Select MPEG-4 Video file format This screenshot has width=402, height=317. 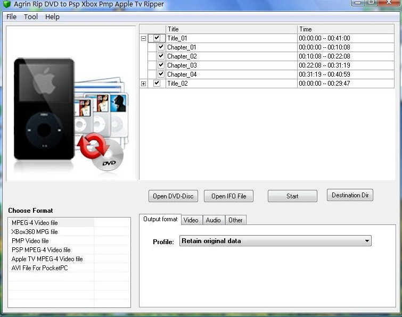click(x=35, y=223)
